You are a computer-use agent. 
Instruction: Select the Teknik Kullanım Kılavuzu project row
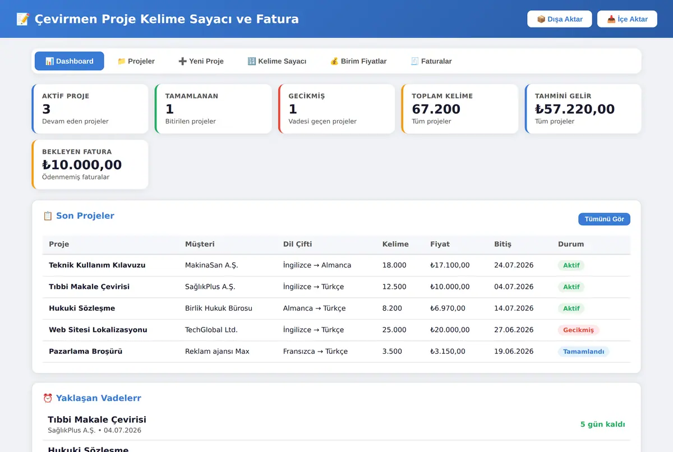pyautogui.click(x=336, y=265)
